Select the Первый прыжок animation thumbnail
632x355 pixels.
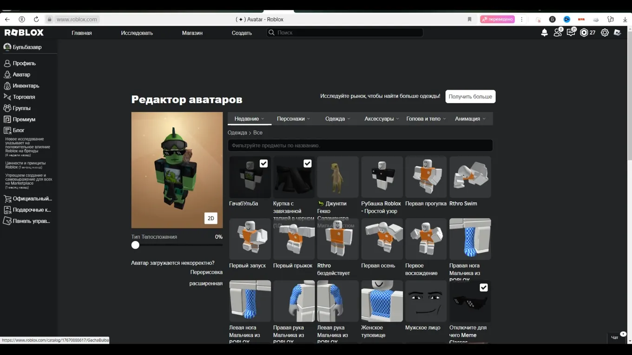tap(294, 239)
